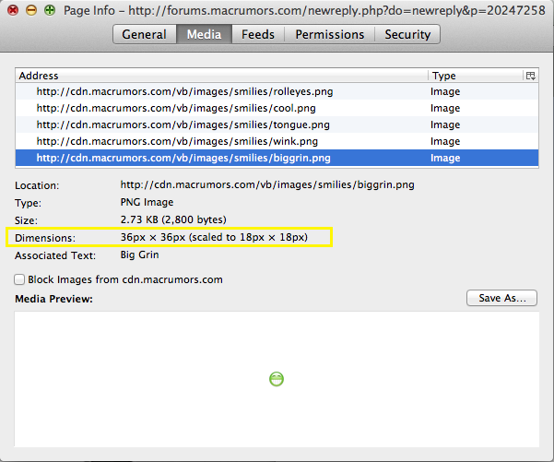Viewport: 554px width, 462px height.
Task: Select the biggrin.png highlighted row
Action: 277,158
